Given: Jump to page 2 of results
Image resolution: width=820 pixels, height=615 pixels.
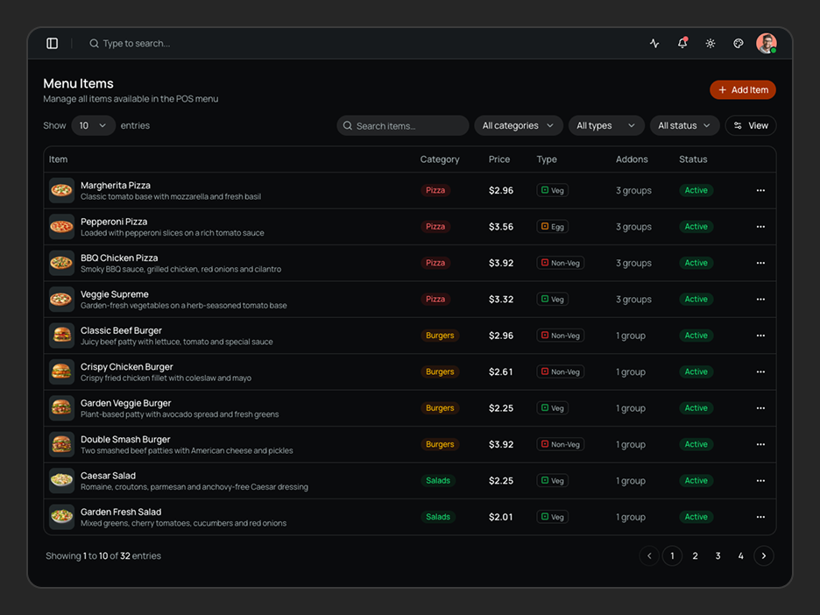Looking at the screenshot, I should [x=695, y=556].
